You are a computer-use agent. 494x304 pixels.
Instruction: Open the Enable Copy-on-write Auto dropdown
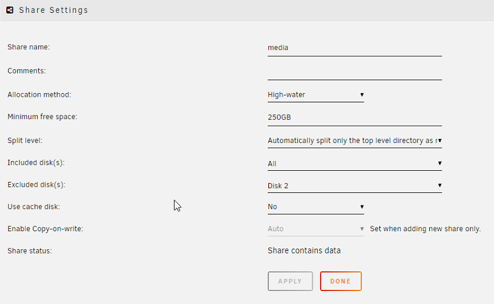(316, 229)
